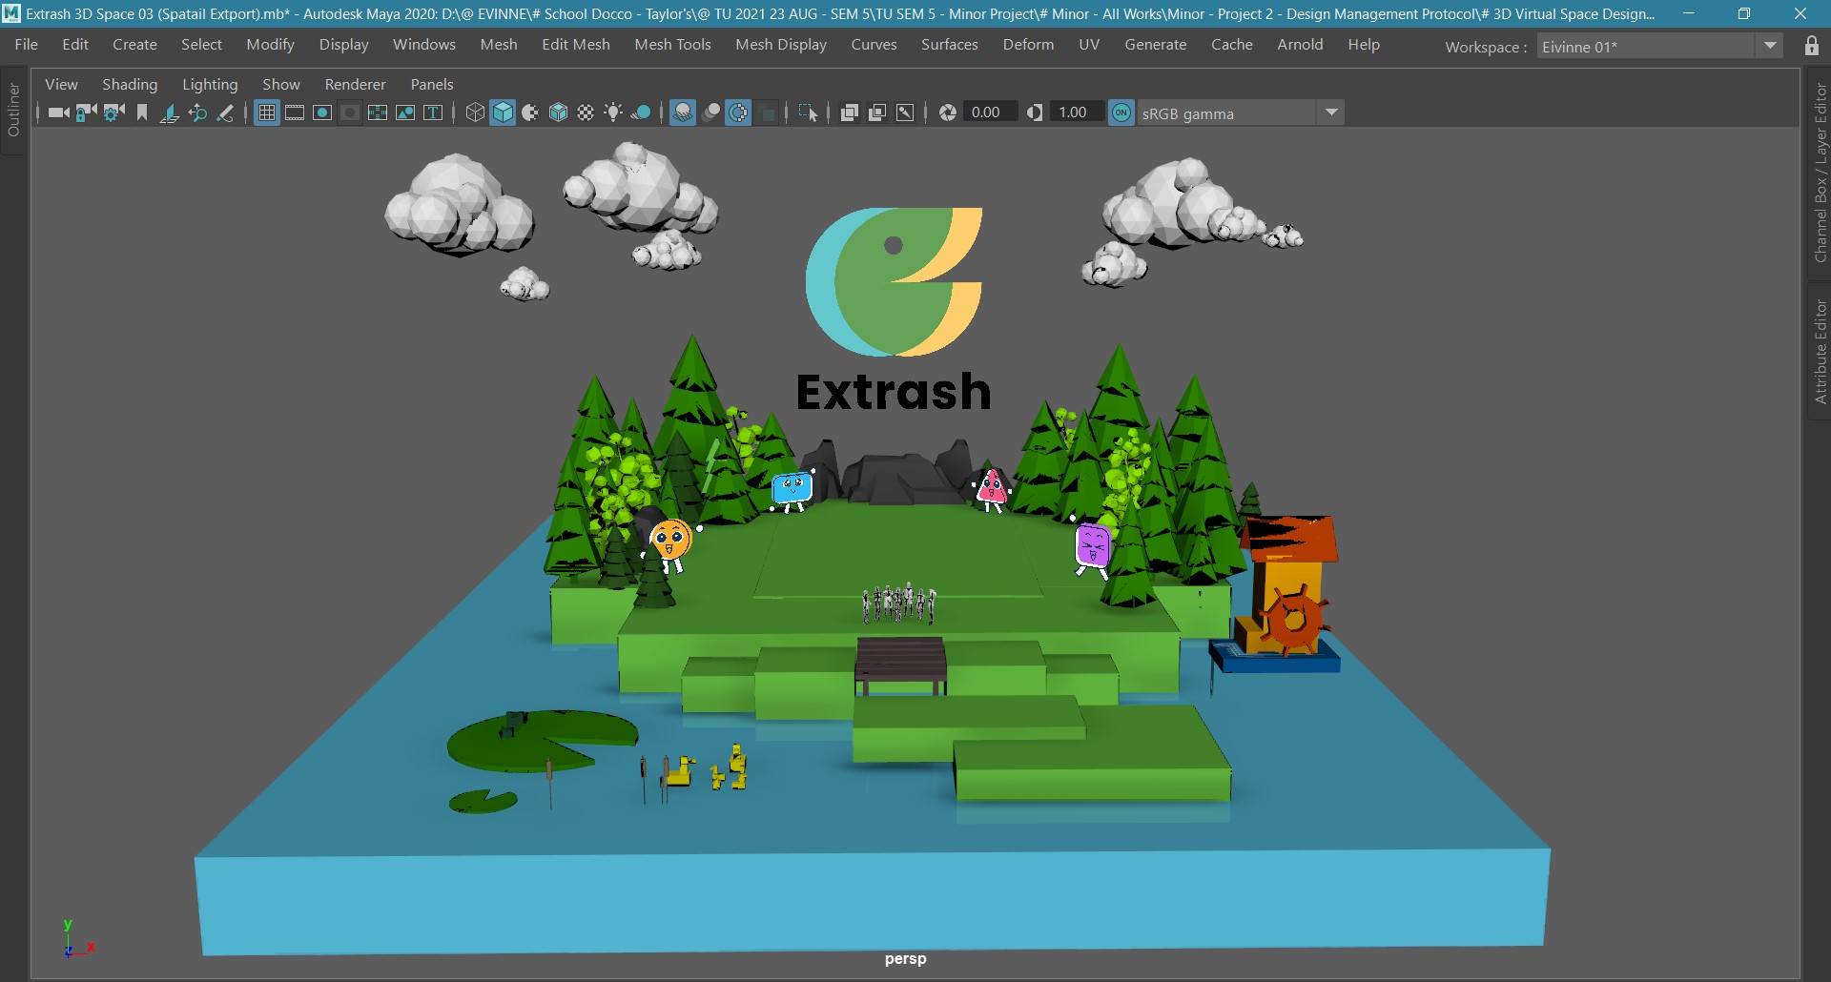Open the Mesh Tools menu
The height and width of the screenshot is (982, 1831).
[673, 45]
